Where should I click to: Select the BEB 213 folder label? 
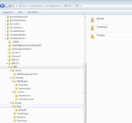tap(15, 60)
